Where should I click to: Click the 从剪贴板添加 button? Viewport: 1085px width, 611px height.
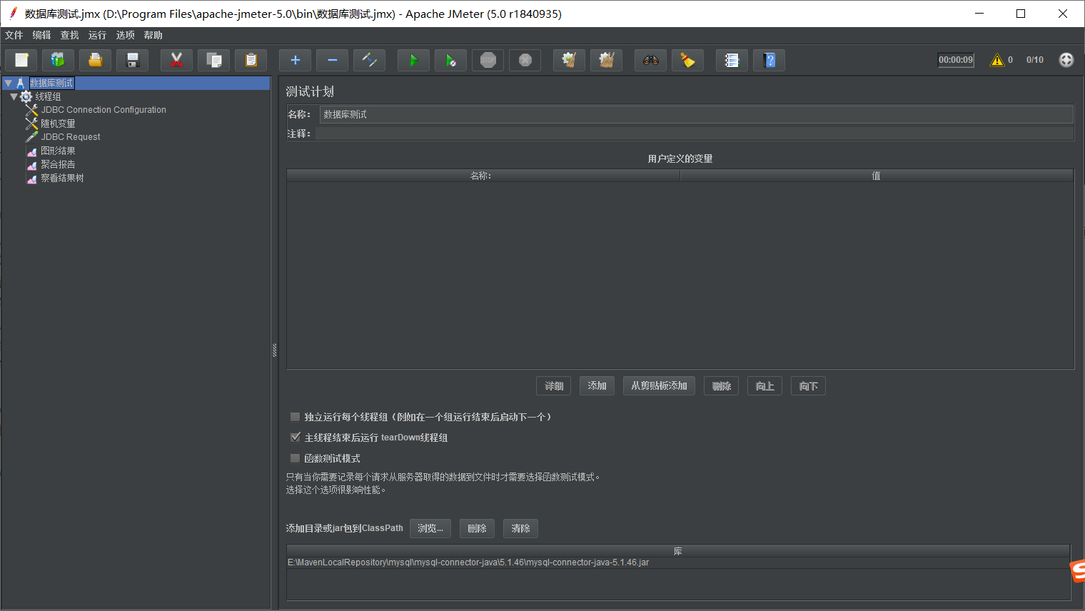[x=660, y=386]
